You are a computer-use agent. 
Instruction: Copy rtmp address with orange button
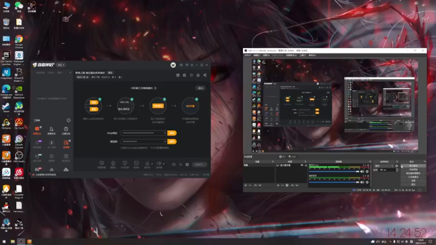172,133
